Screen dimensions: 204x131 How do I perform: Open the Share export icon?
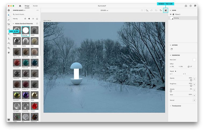tap(186, 6)
